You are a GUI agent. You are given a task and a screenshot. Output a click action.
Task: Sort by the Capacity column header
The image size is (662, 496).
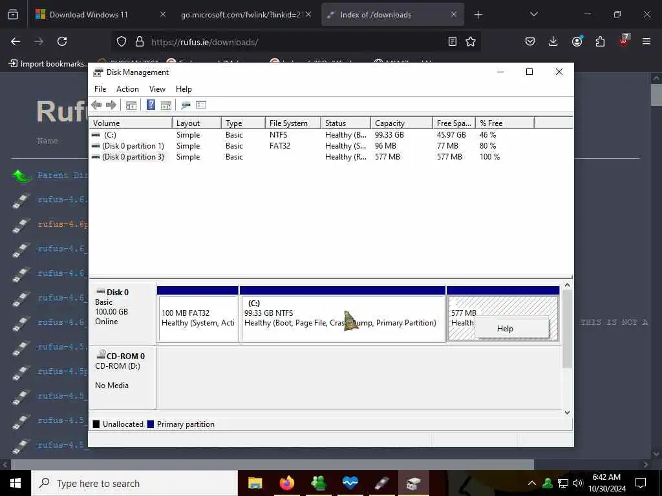(x=401, y=123)
